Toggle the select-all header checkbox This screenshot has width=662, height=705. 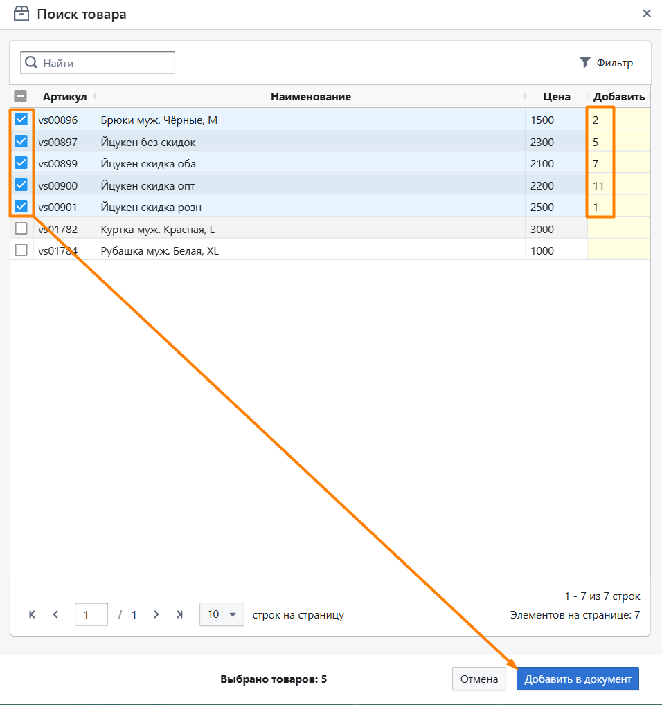tap(21, 97)
